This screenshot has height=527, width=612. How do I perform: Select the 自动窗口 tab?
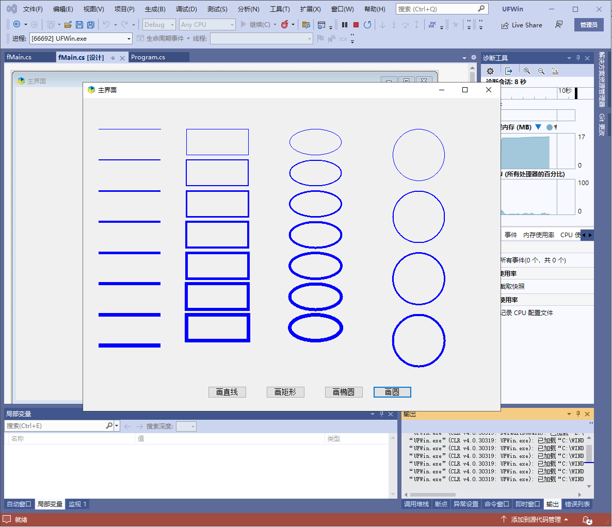click(19, 504)
